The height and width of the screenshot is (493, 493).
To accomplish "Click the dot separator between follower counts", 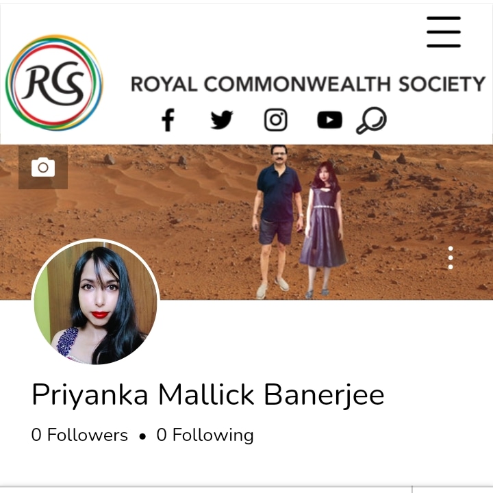I will (142, 437).
